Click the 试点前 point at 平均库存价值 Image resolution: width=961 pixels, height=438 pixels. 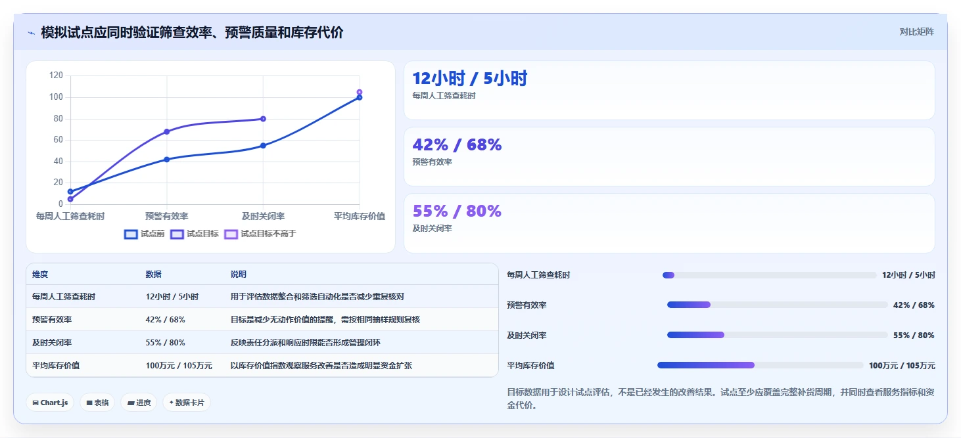click(359, 97)
